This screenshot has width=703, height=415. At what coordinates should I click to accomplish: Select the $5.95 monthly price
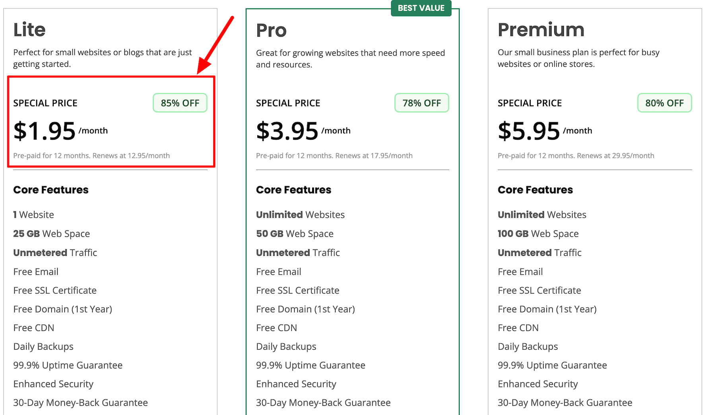coord(528,130)
